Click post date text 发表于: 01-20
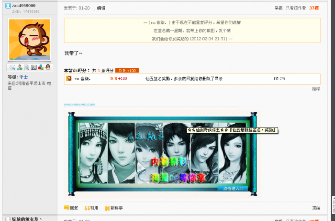335x221 pixels. tap(77, 8)
